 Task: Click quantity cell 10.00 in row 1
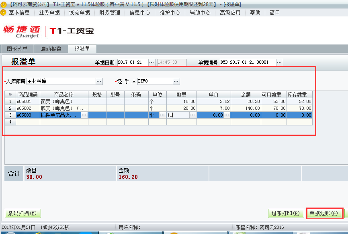182,102
